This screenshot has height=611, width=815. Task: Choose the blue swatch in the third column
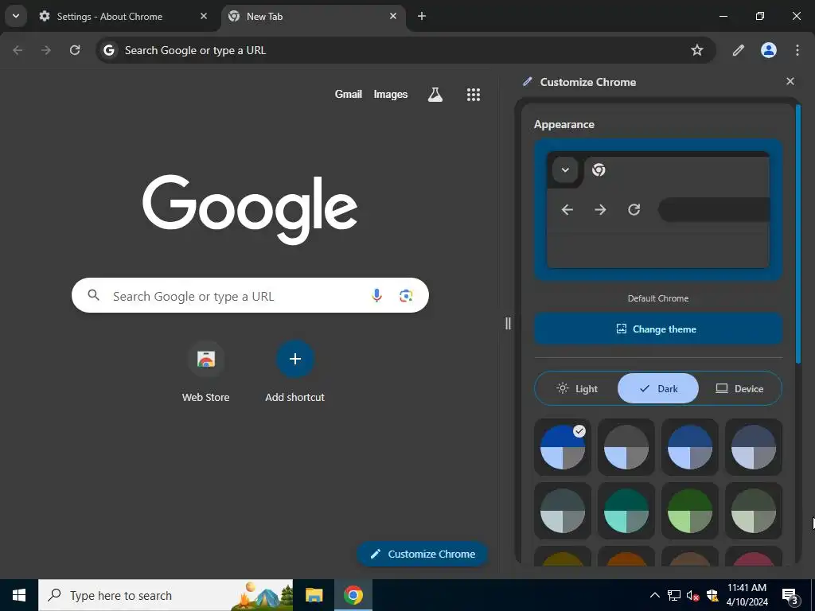[690, 447]
